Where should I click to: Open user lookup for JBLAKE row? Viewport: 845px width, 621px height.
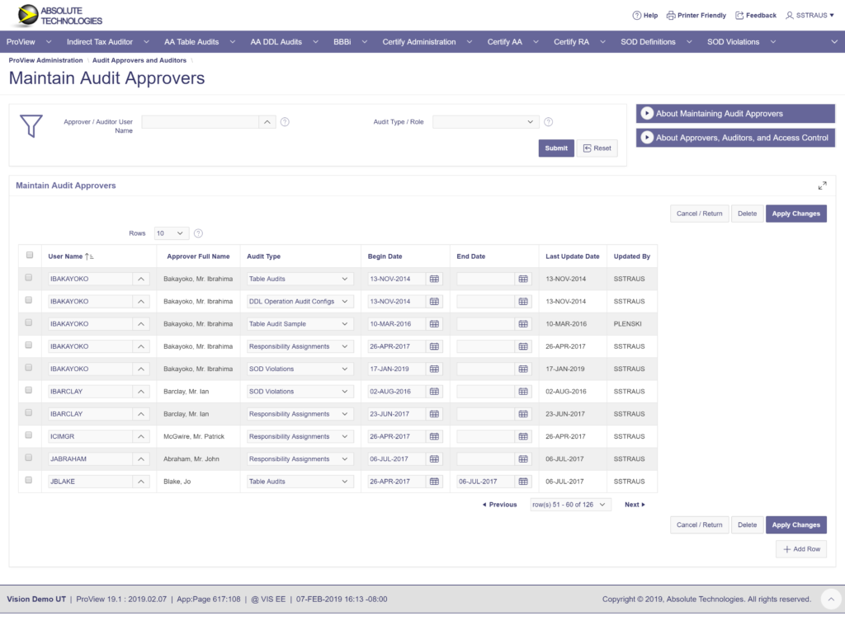point(141,482)
